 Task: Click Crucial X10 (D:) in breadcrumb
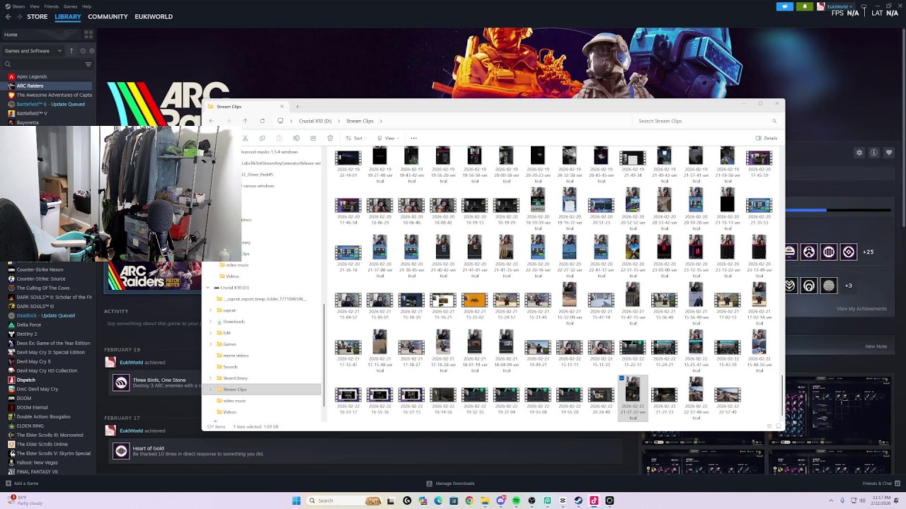(x=315, y=121)
